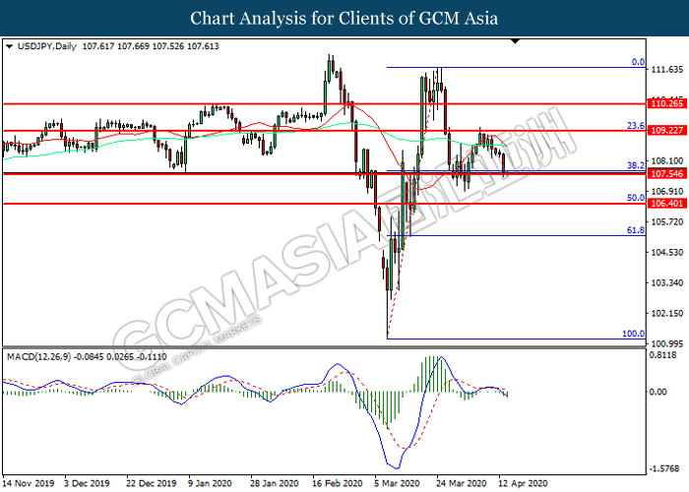
Task: Click the 0.8118 value on MACD axis
Action: coord(665,355)
